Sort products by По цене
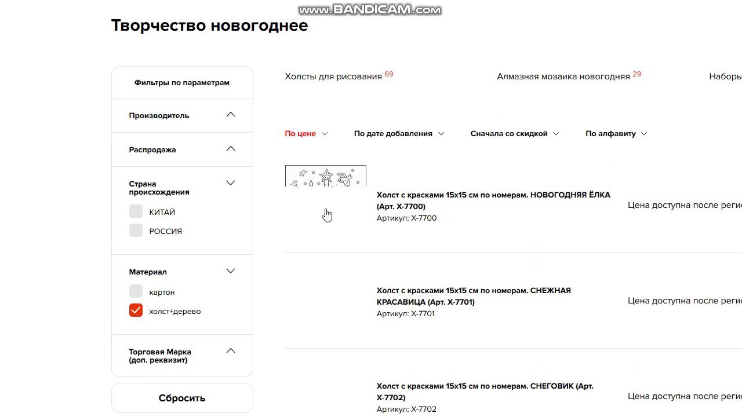The height and width of the screenshot is (417, 742). (x=305, y=133)
